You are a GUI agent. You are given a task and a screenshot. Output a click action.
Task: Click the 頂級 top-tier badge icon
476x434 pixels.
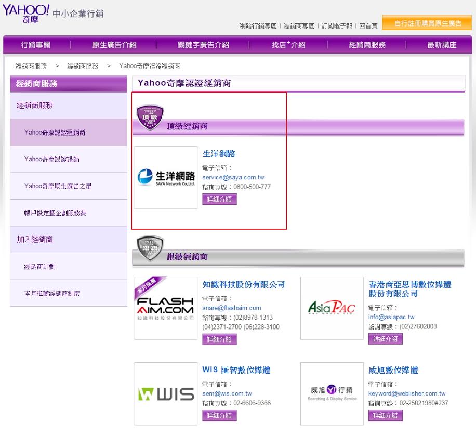(150, 117)
